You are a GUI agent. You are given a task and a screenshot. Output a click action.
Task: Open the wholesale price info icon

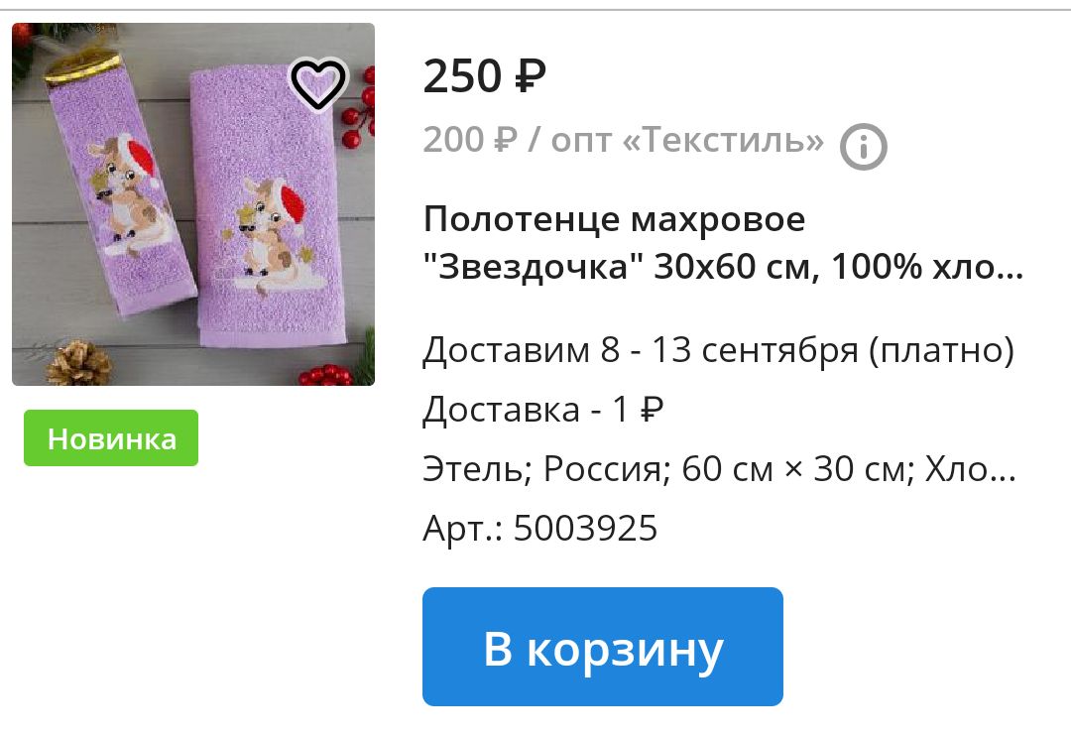pos(864,146)
